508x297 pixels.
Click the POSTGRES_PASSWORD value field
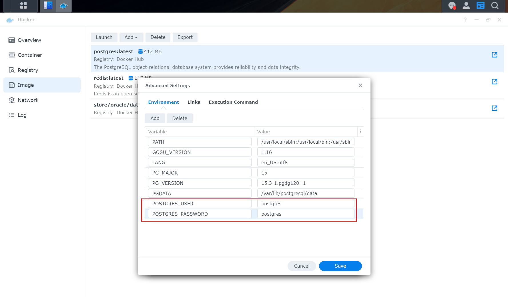click(306, 214)
